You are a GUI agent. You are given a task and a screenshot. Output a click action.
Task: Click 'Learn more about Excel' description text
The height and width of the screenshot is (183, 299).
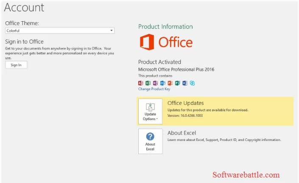tap(224, 140)
